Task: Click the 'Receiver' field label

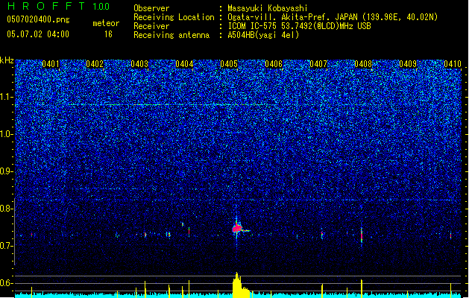Action: [x=151, y=26]
